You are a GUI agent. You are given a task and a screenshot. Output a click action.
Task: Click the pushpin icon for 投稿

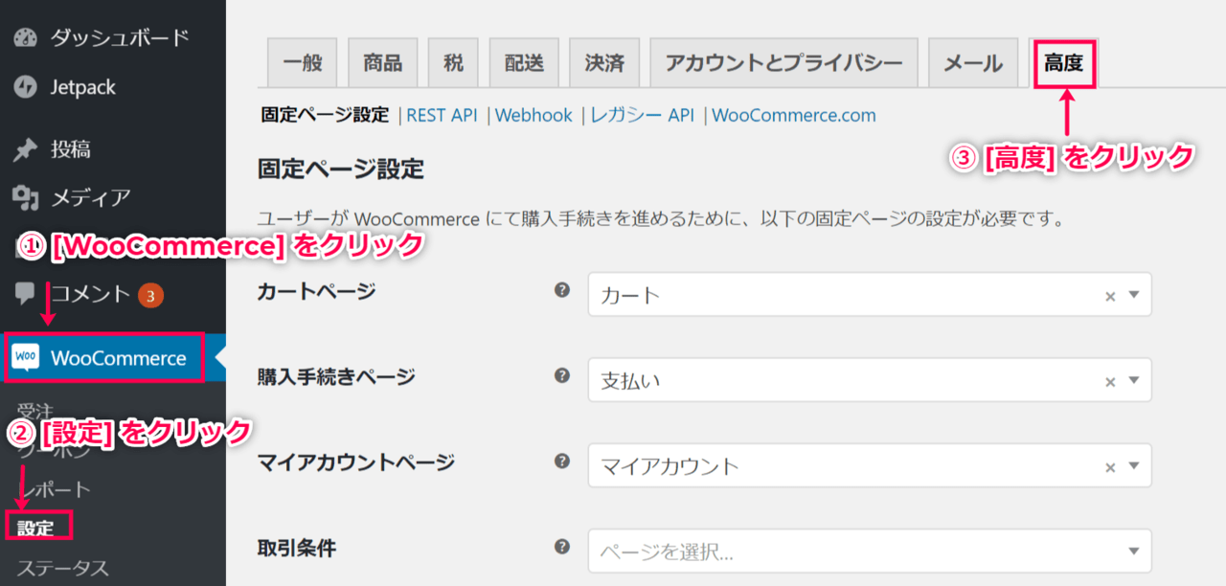click(25, 149)
